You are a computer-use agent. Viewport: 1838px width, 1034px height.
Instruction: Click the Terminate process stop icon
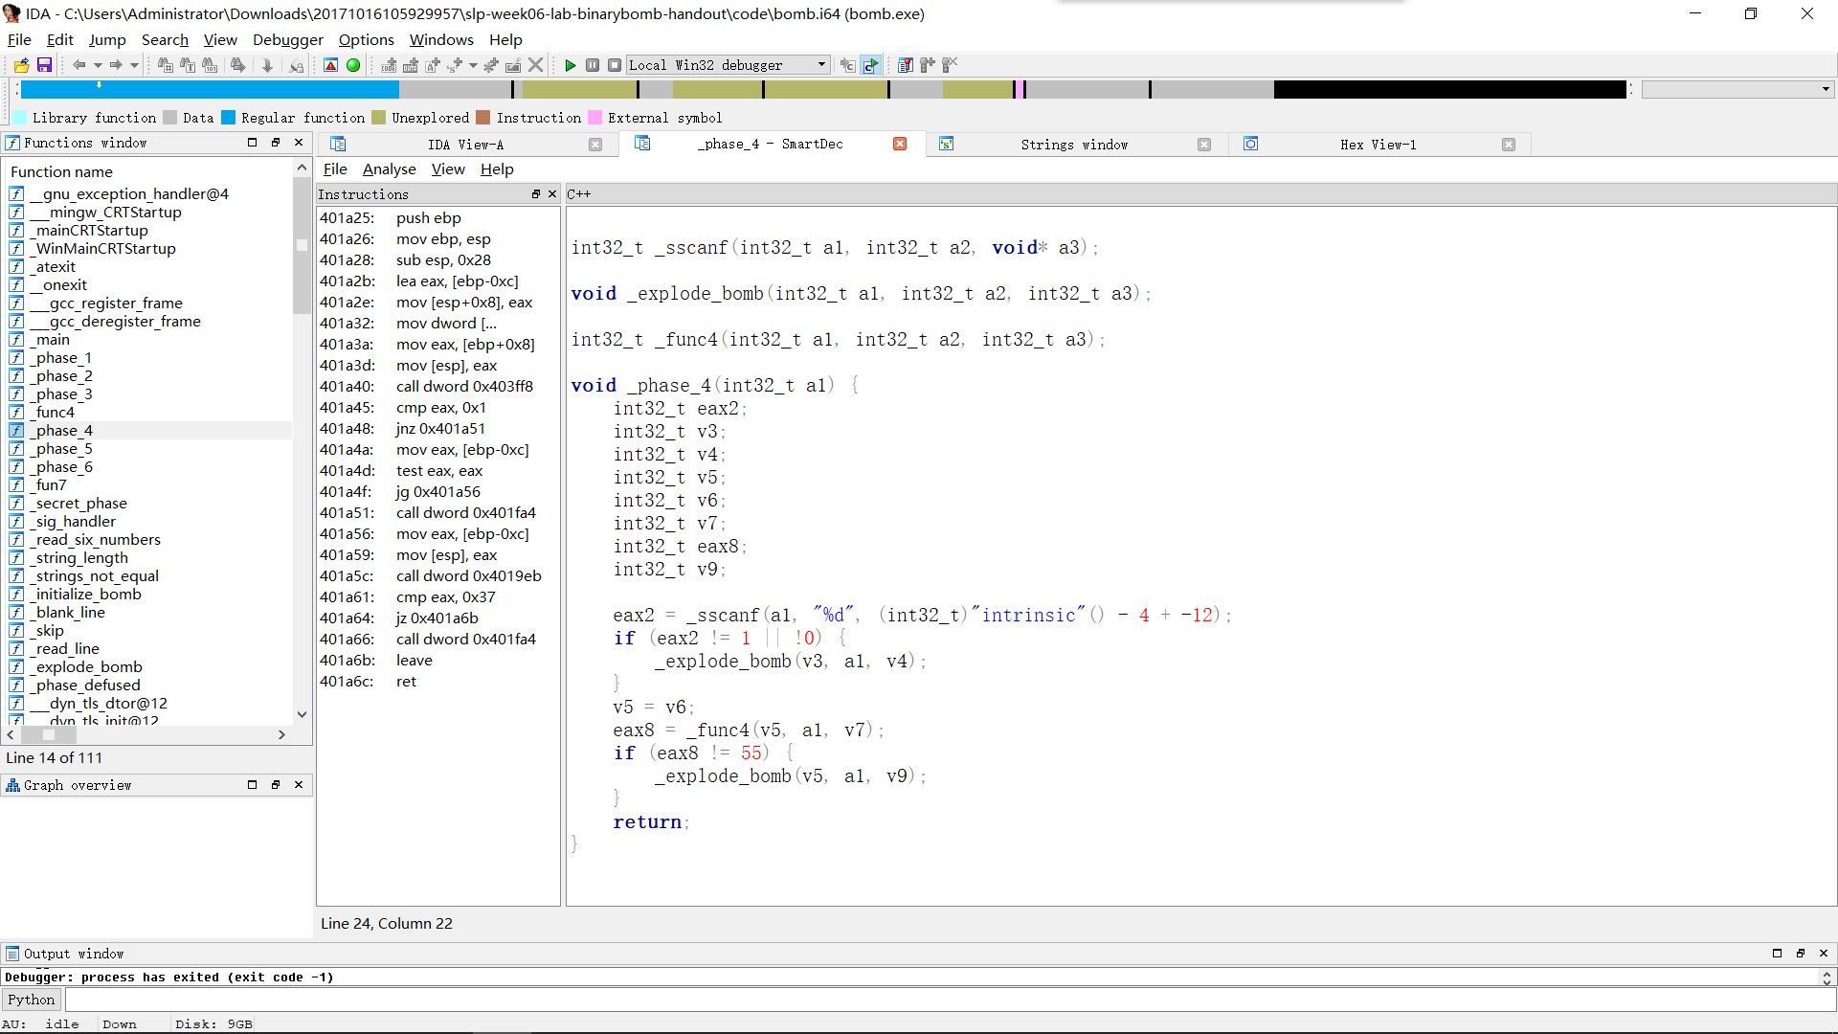pos(615,65)
